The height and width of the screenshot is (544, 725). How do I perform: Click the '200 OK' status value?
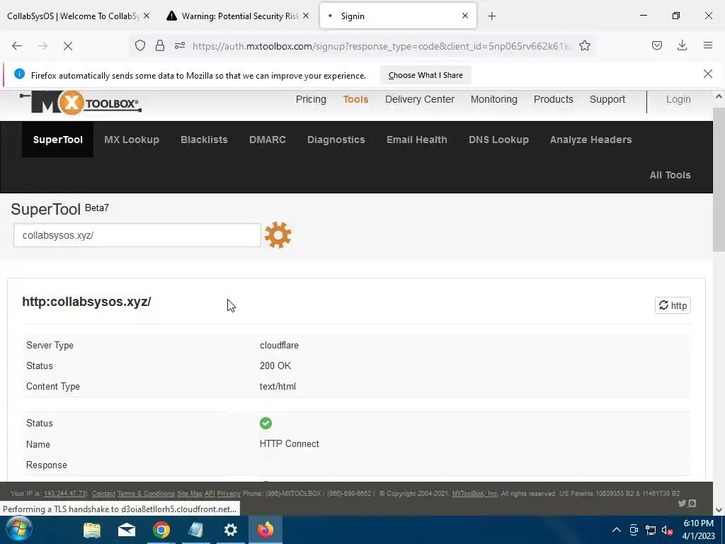(275, 366)
